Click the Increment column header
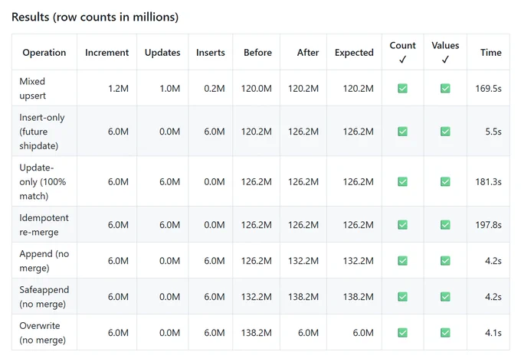This screenshot has height=355, width=521. pos(106,53)
